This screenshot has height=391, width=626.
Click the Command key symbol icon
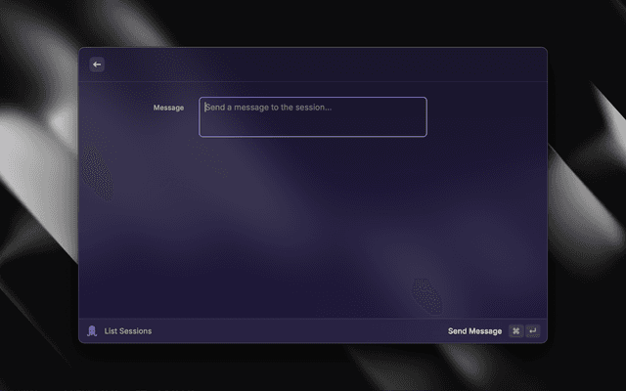(x=515, y=331)
